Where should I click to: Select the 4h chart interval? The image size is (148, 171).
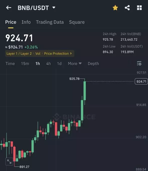(x=48, y=64)
